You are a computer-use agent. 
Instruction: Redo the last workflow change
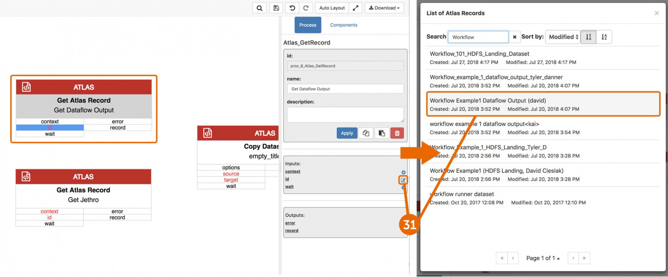point(306,8)
